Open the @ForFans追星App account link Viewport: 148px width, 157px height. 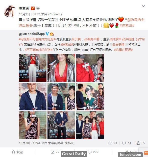tap(32, 34)
